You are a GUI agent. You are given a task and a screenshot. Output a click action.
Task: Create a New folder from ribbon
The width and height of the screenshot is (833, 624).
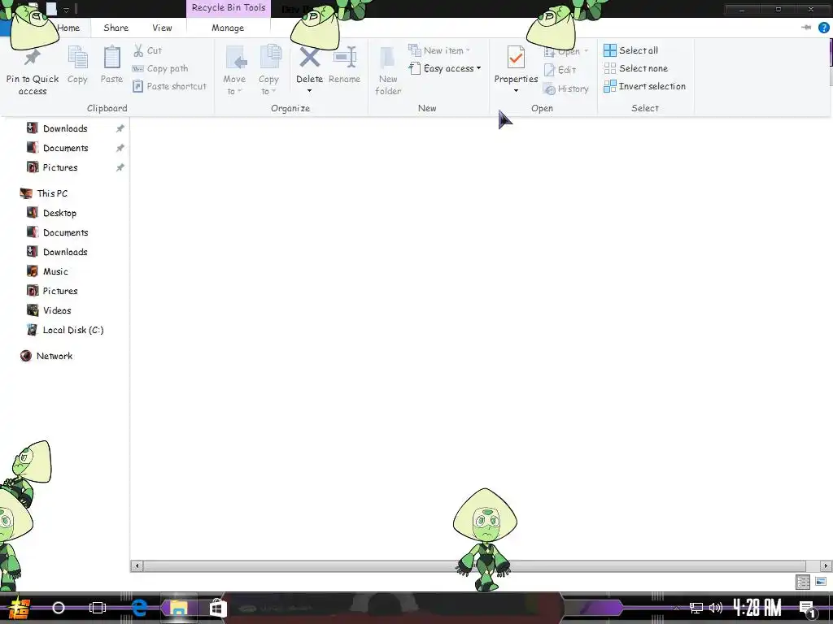pos(388,71)
